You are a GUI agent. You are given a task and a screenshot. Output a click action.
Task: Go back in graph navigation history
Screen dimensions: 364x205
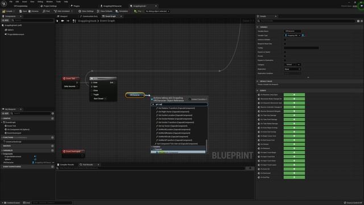pyautogui.click(x=63, y=21)
